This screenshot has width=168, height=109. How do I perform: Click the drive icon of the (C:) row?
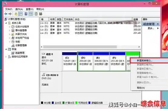[x=42, y=23]
